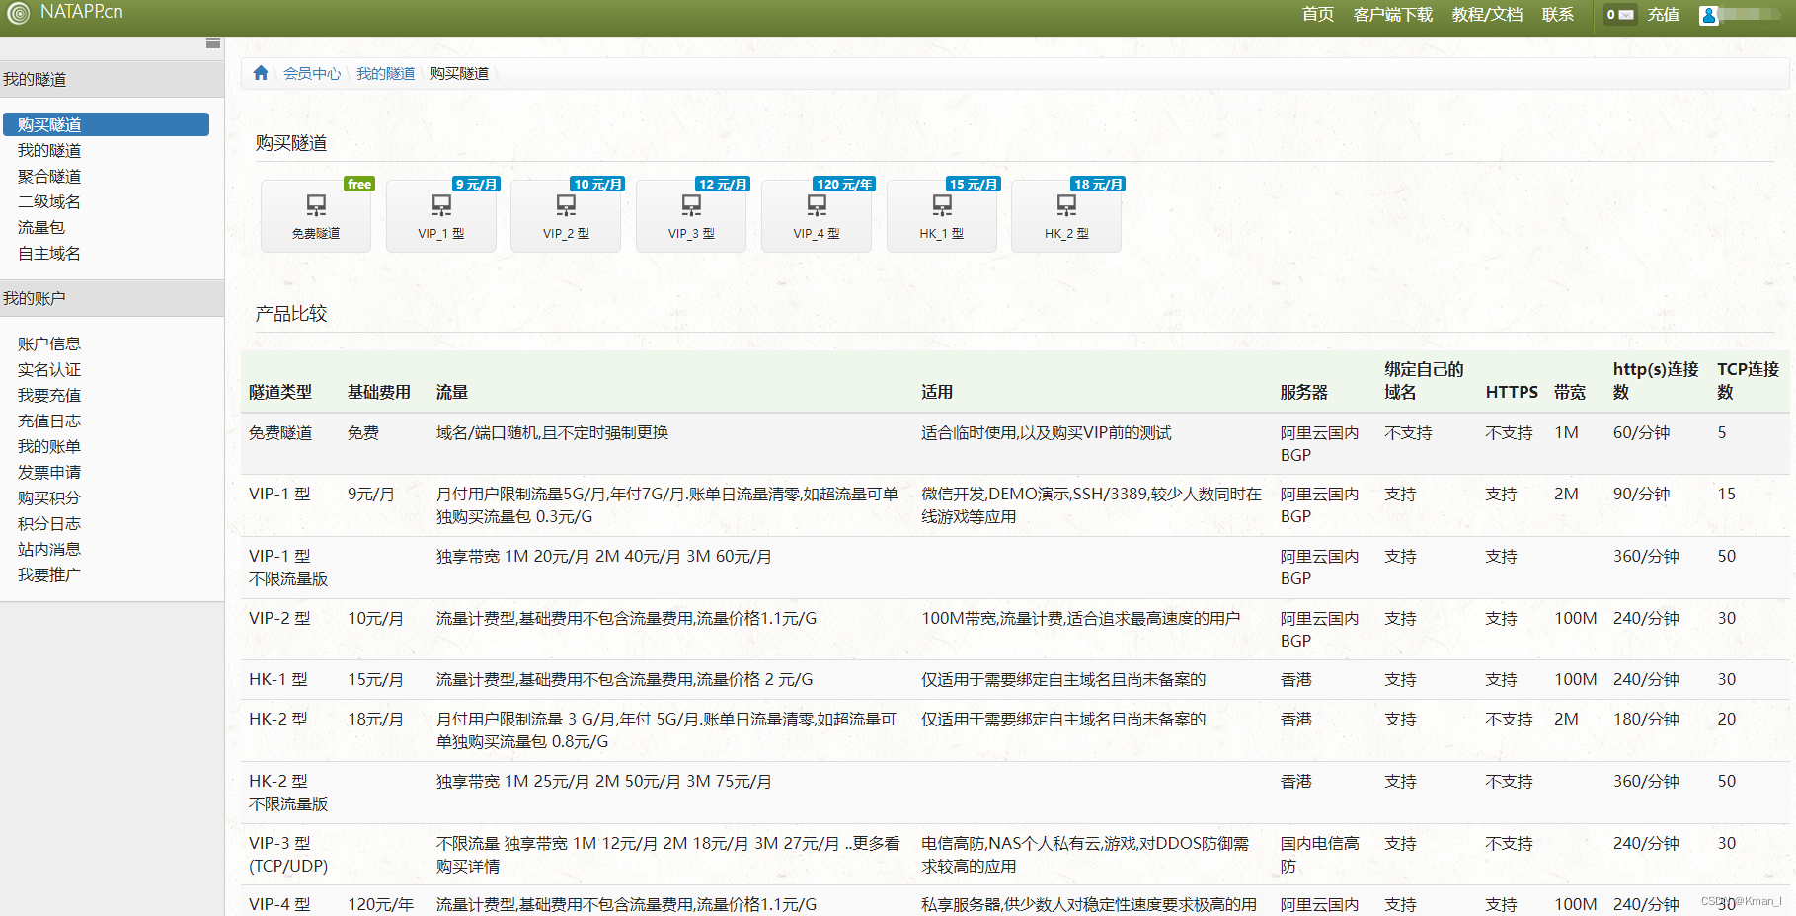Select the VIP_1 型 tunnel icon

(441, 204)
